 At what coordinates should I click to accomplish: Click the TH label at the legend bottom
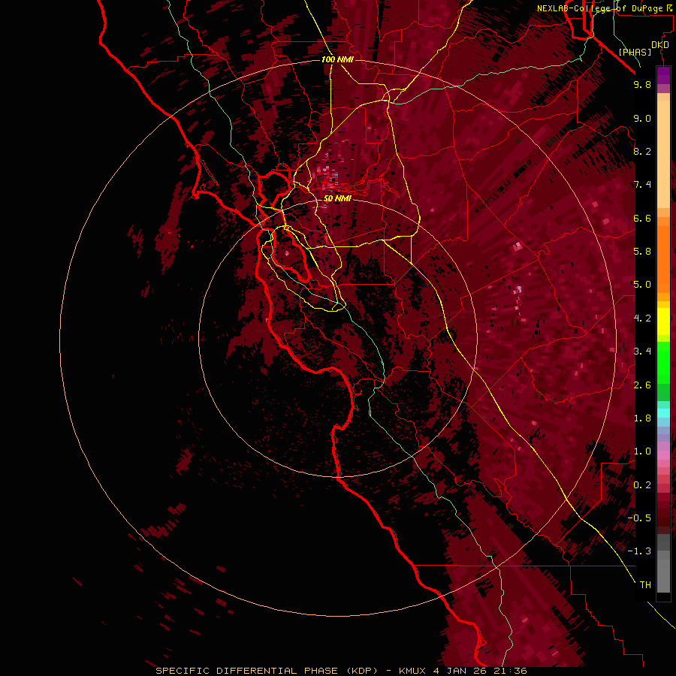coord(645,585)
